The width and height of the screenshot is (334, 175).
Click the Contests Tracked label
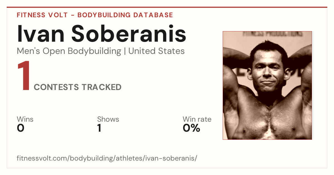78,87
